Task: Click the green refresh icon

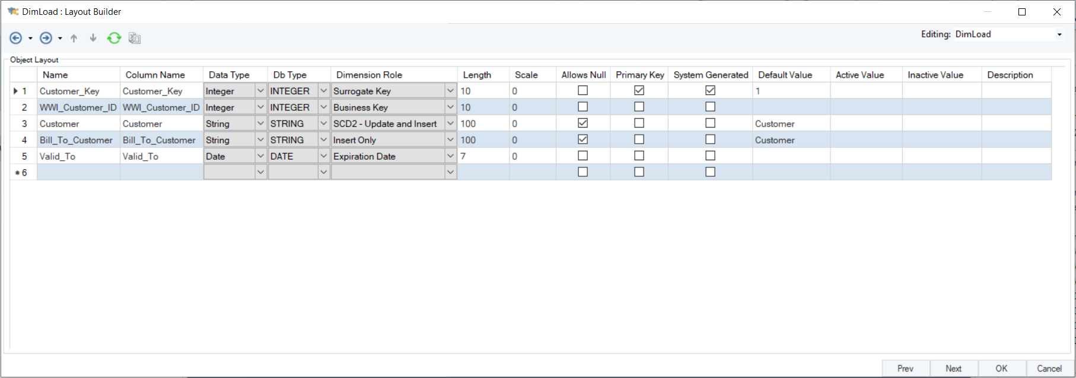Action: (114, 39)
